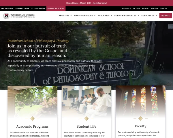Click the 'We delve into the rich traditions' text

point(29,134)
